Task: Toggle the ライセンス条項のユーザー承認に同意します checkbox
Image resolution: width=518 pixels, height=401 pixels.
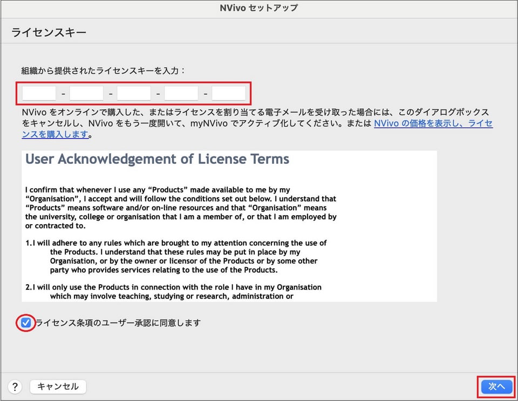Action: pyautogui.click(x=26, y=323)
